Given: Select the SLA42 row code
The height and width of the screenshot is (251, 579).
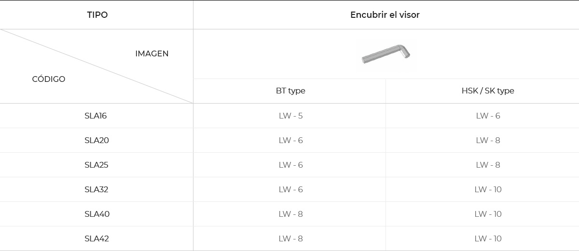Looking at the screenshot, I should [97, 238].
